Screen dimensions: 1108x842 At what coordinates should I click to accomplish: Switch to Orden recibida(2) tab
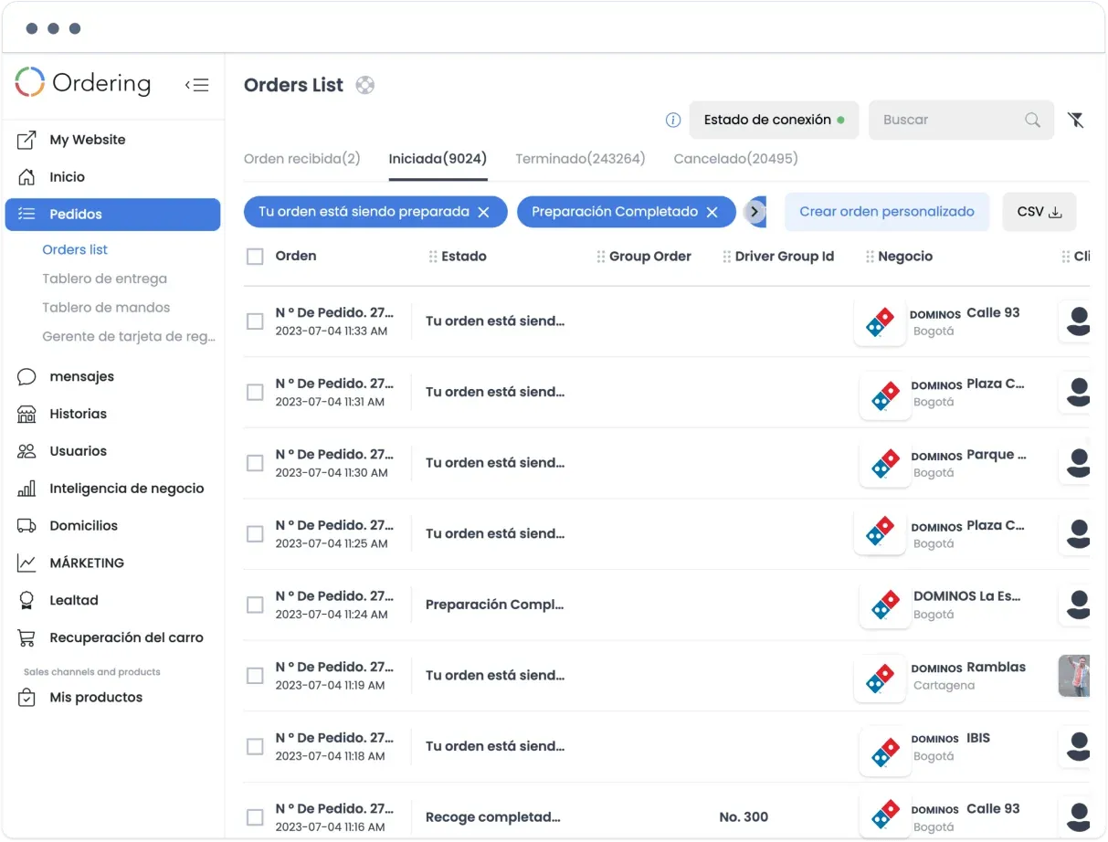[301, 159]
